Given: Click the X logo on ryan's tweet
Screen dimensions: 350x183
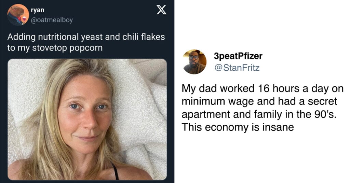Looking at the screenshot, I should pos(161,10).
